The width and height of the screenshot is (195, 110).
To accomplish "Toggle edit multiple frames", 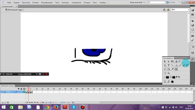I will (x=51, y=103).
